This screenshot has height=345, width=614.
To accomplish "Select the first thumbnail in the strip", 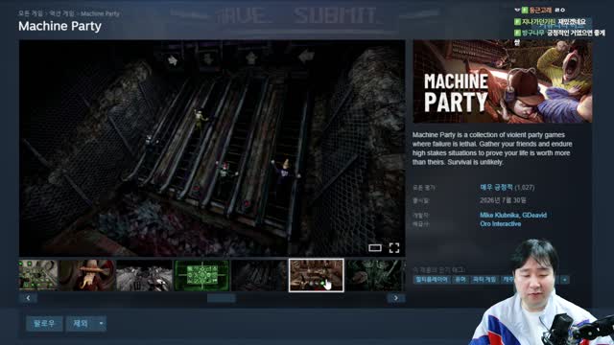I will pyautogui.click(x=38, y=275).
